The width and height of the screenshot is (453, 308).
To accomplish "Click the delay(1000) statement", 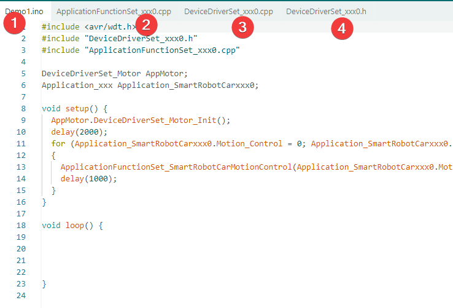I will tap(88, 179).
